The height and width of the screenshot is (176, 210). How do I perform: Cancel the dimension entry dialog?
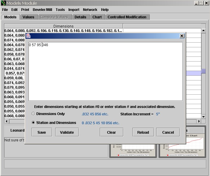(x=168, y=132)
